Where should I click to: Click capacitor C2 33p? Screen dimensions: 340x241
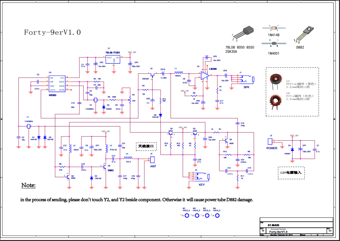pos(19,137)
